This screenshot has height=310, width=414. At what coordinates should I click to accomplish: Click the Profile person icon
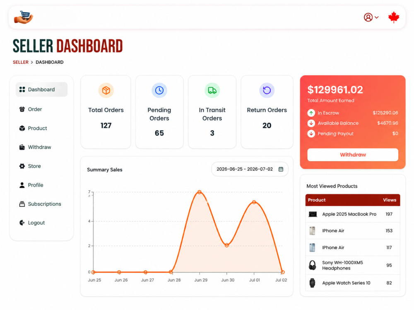[x=22, y=185]
